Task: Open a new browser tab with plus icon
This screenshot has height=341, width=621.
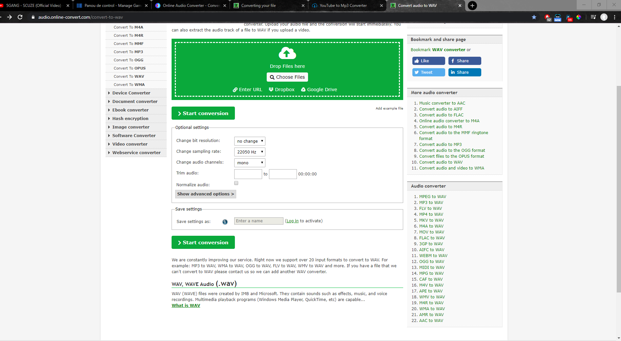Action: point(472,6)
